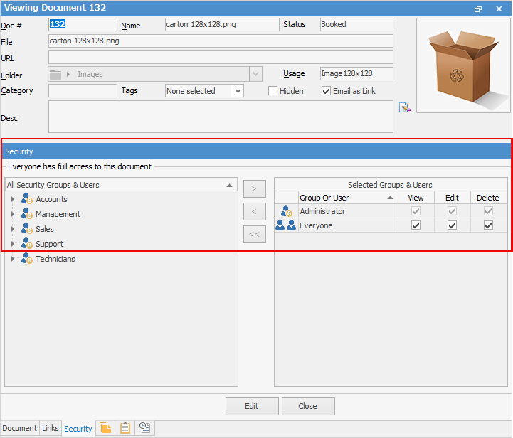Viewport: 513px width, 438px height.
Task: Switch to the Links tab
Action: coord(51,428)
